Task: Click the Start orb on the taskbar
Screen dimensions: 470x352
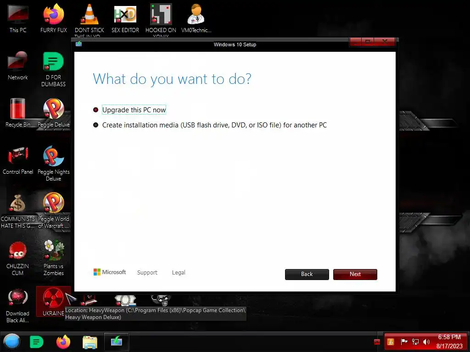Action: tap(11, 341)
